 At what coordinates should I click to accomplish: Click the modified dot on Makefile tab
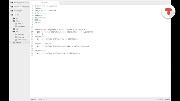(x=58, y=3)
